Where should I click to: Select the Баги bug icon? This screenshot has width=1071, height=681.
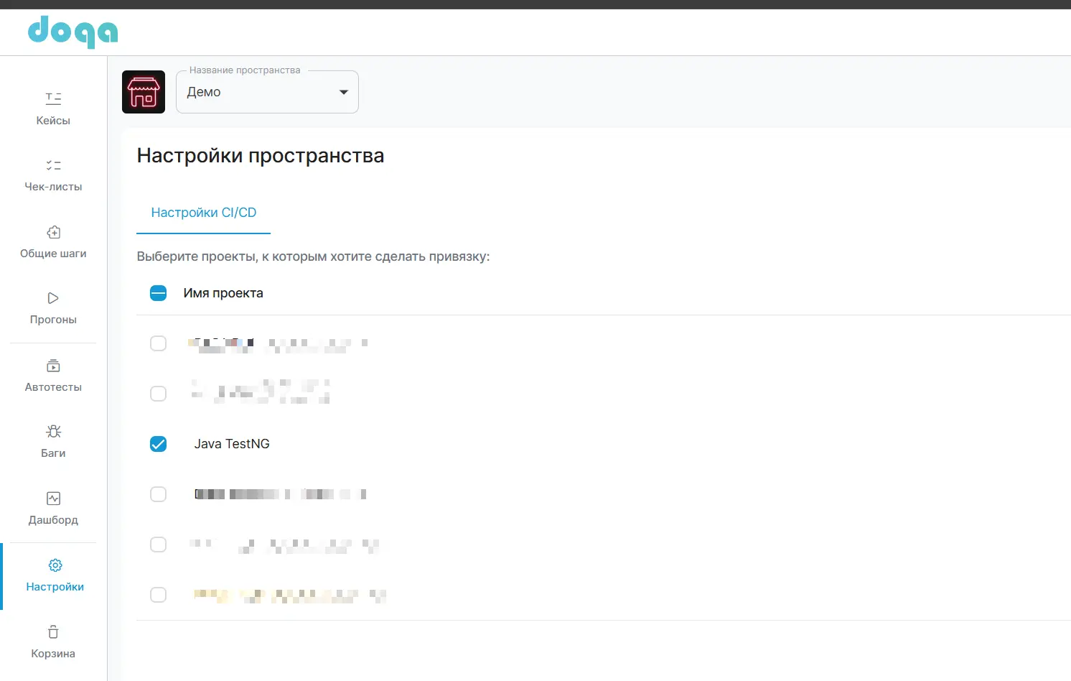click(52, 430)
